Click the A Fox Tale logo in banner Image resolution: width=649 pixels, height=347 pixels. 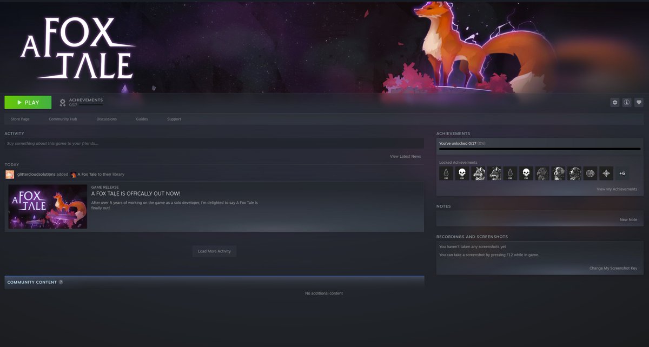[x=78, y=49]
